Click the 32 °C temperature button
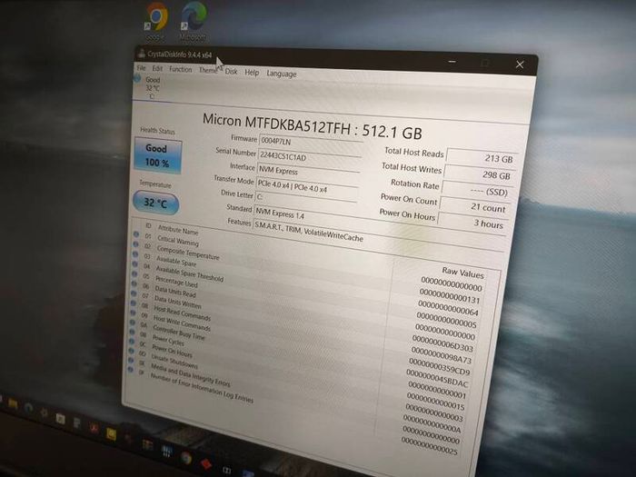 click(155, 203)
